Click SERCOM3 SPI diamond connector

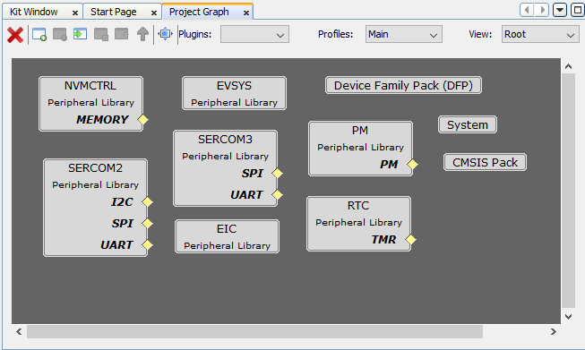click(277, 174)
